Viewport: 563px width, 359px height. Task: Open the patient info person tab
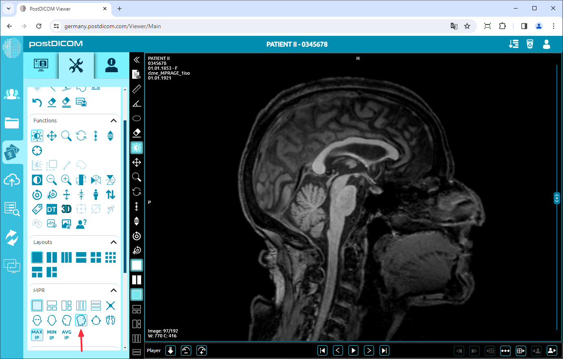(111, 65)
